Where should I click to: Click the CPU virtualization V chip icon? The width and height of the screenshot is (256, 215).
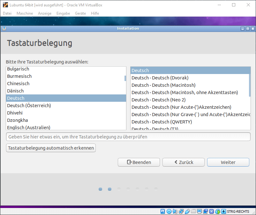(x=211, y=211)
